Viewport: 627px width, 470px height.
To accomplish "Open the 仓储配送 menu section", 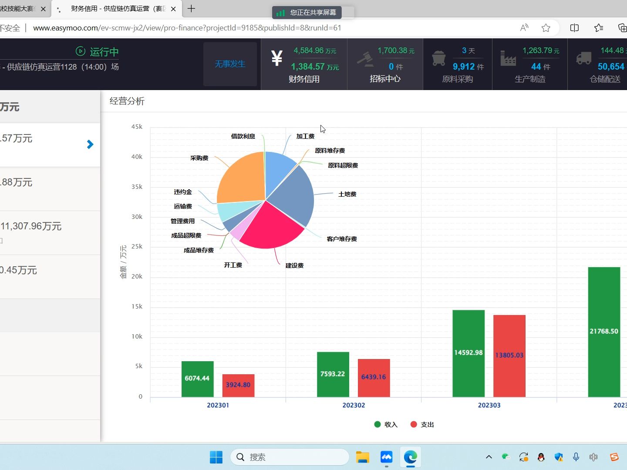I will (597, 64).
